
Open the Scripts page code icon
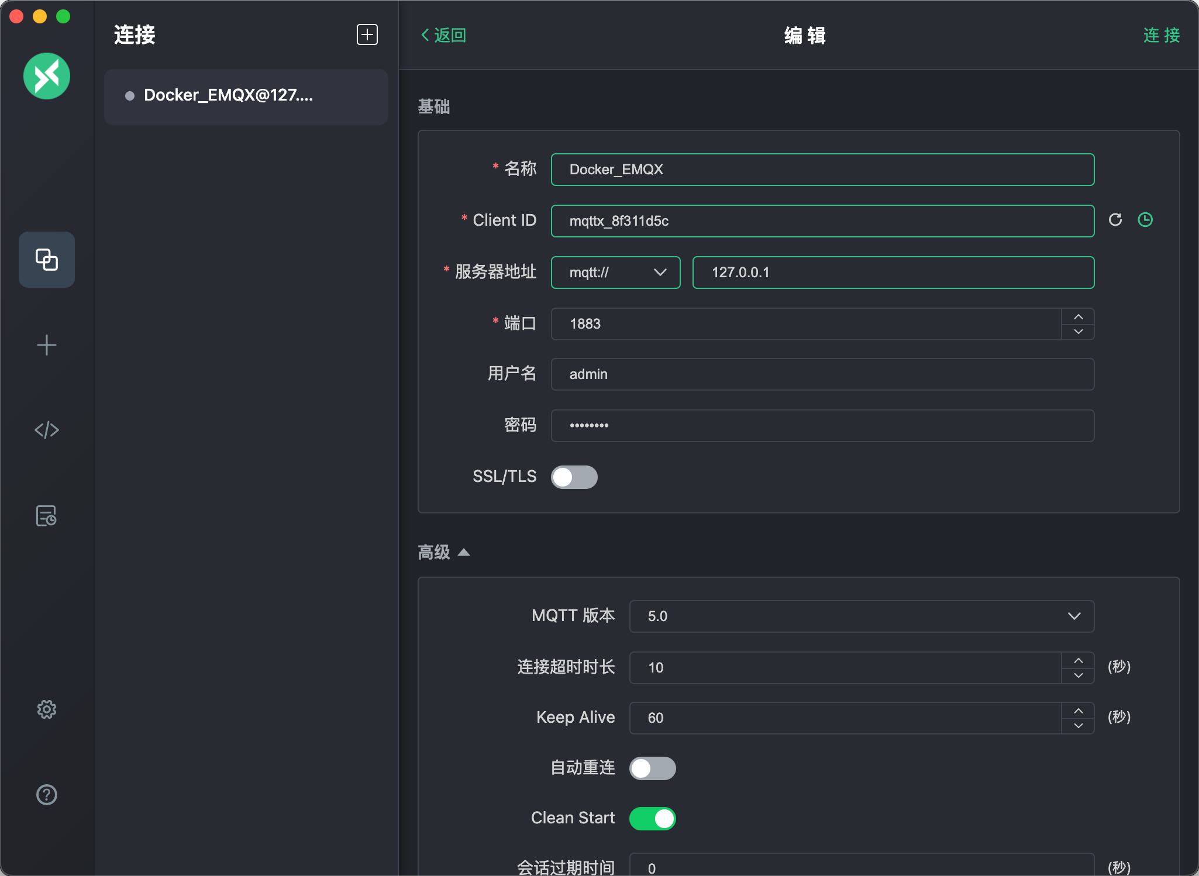(x=47, y=430)
